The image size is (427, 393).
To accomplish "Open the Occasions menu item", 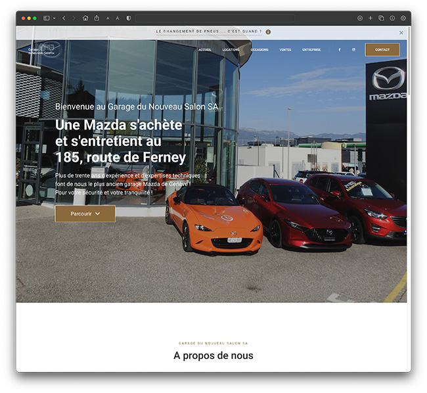I will click(x=259, y=50).
